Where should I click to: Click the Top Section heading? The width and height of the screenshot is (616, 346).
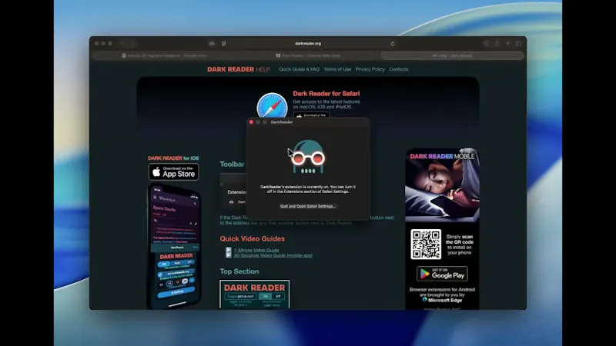point(239,271)
